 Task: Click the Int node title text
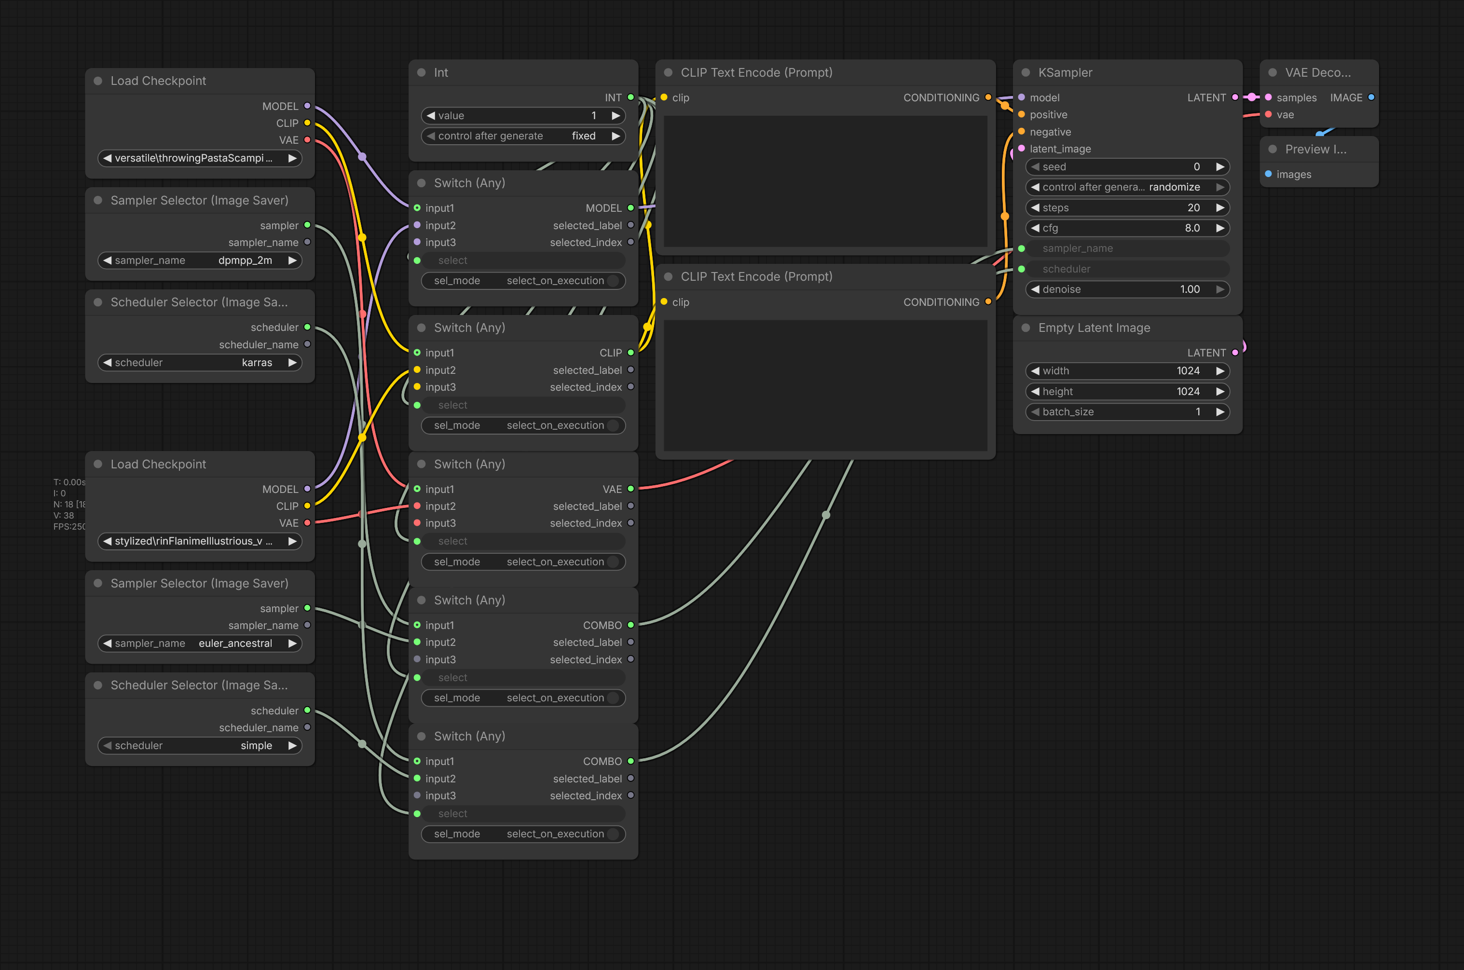click(x=441, y=72)
